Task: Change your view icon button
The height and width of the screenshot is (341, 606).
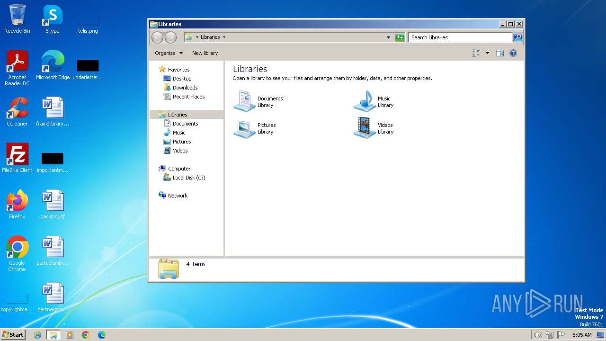Action: pos(476,53)
